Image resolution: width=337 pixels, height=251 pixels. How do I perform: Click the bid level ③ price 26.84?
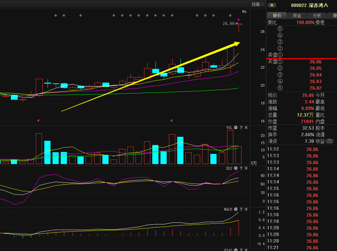pyautogui.click(x=316, y=75)
